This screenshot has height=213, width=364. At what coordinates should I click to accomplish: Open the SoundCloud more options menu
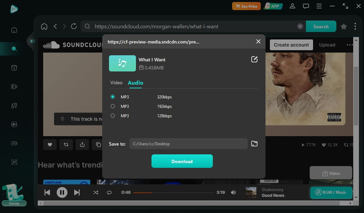349,45
